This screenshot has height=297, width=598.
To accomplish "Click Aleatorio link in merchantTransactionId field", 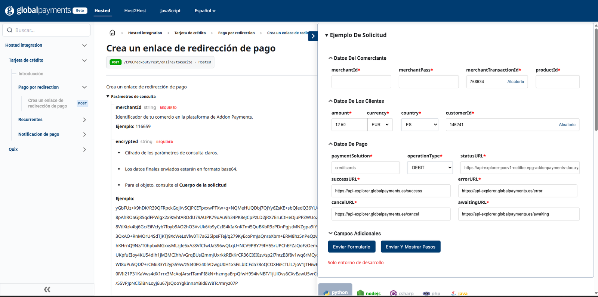I will (515, 82).
